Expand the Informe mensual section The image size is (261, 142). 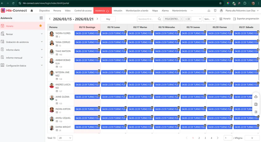(42, 58)
